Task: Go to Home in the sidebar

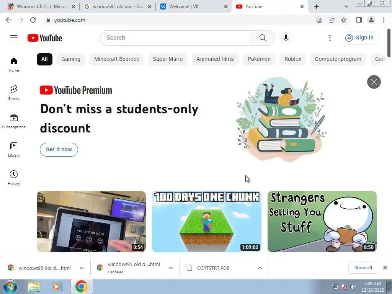Action: [x=14, y=64]
